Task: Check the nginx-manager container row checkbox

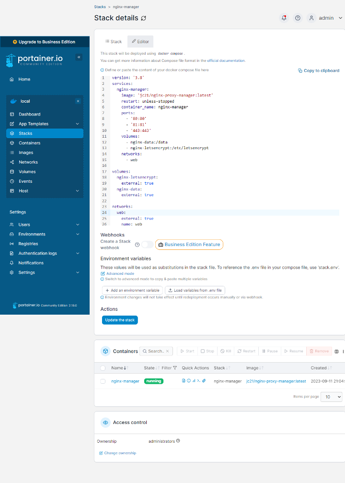Action: [x=103, y=381]
